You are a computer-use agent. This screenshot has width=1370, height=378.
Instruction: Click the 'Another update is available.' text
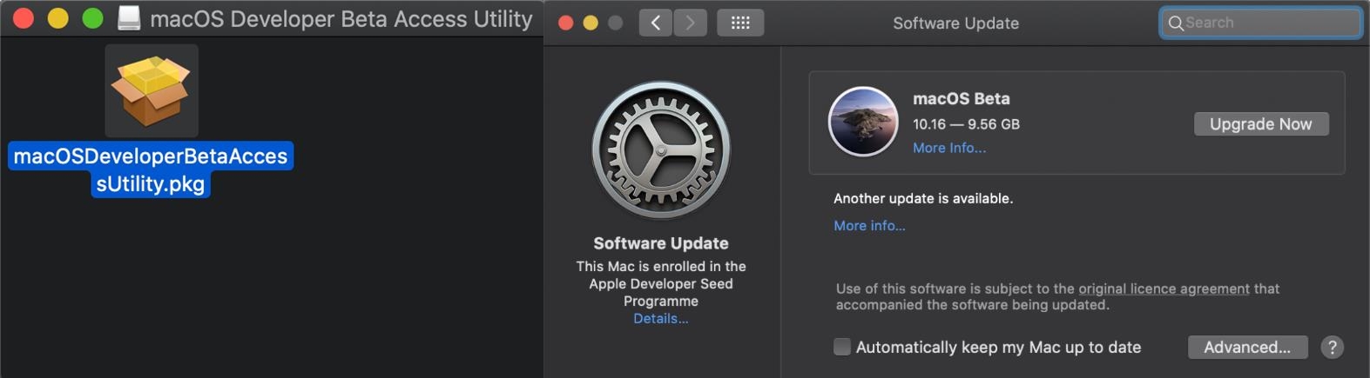[x=923, y=198]
